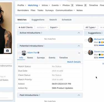Check the Suggestions select-all checkbox
Screen dimensions: 104x102
click(x=86, y=33)
